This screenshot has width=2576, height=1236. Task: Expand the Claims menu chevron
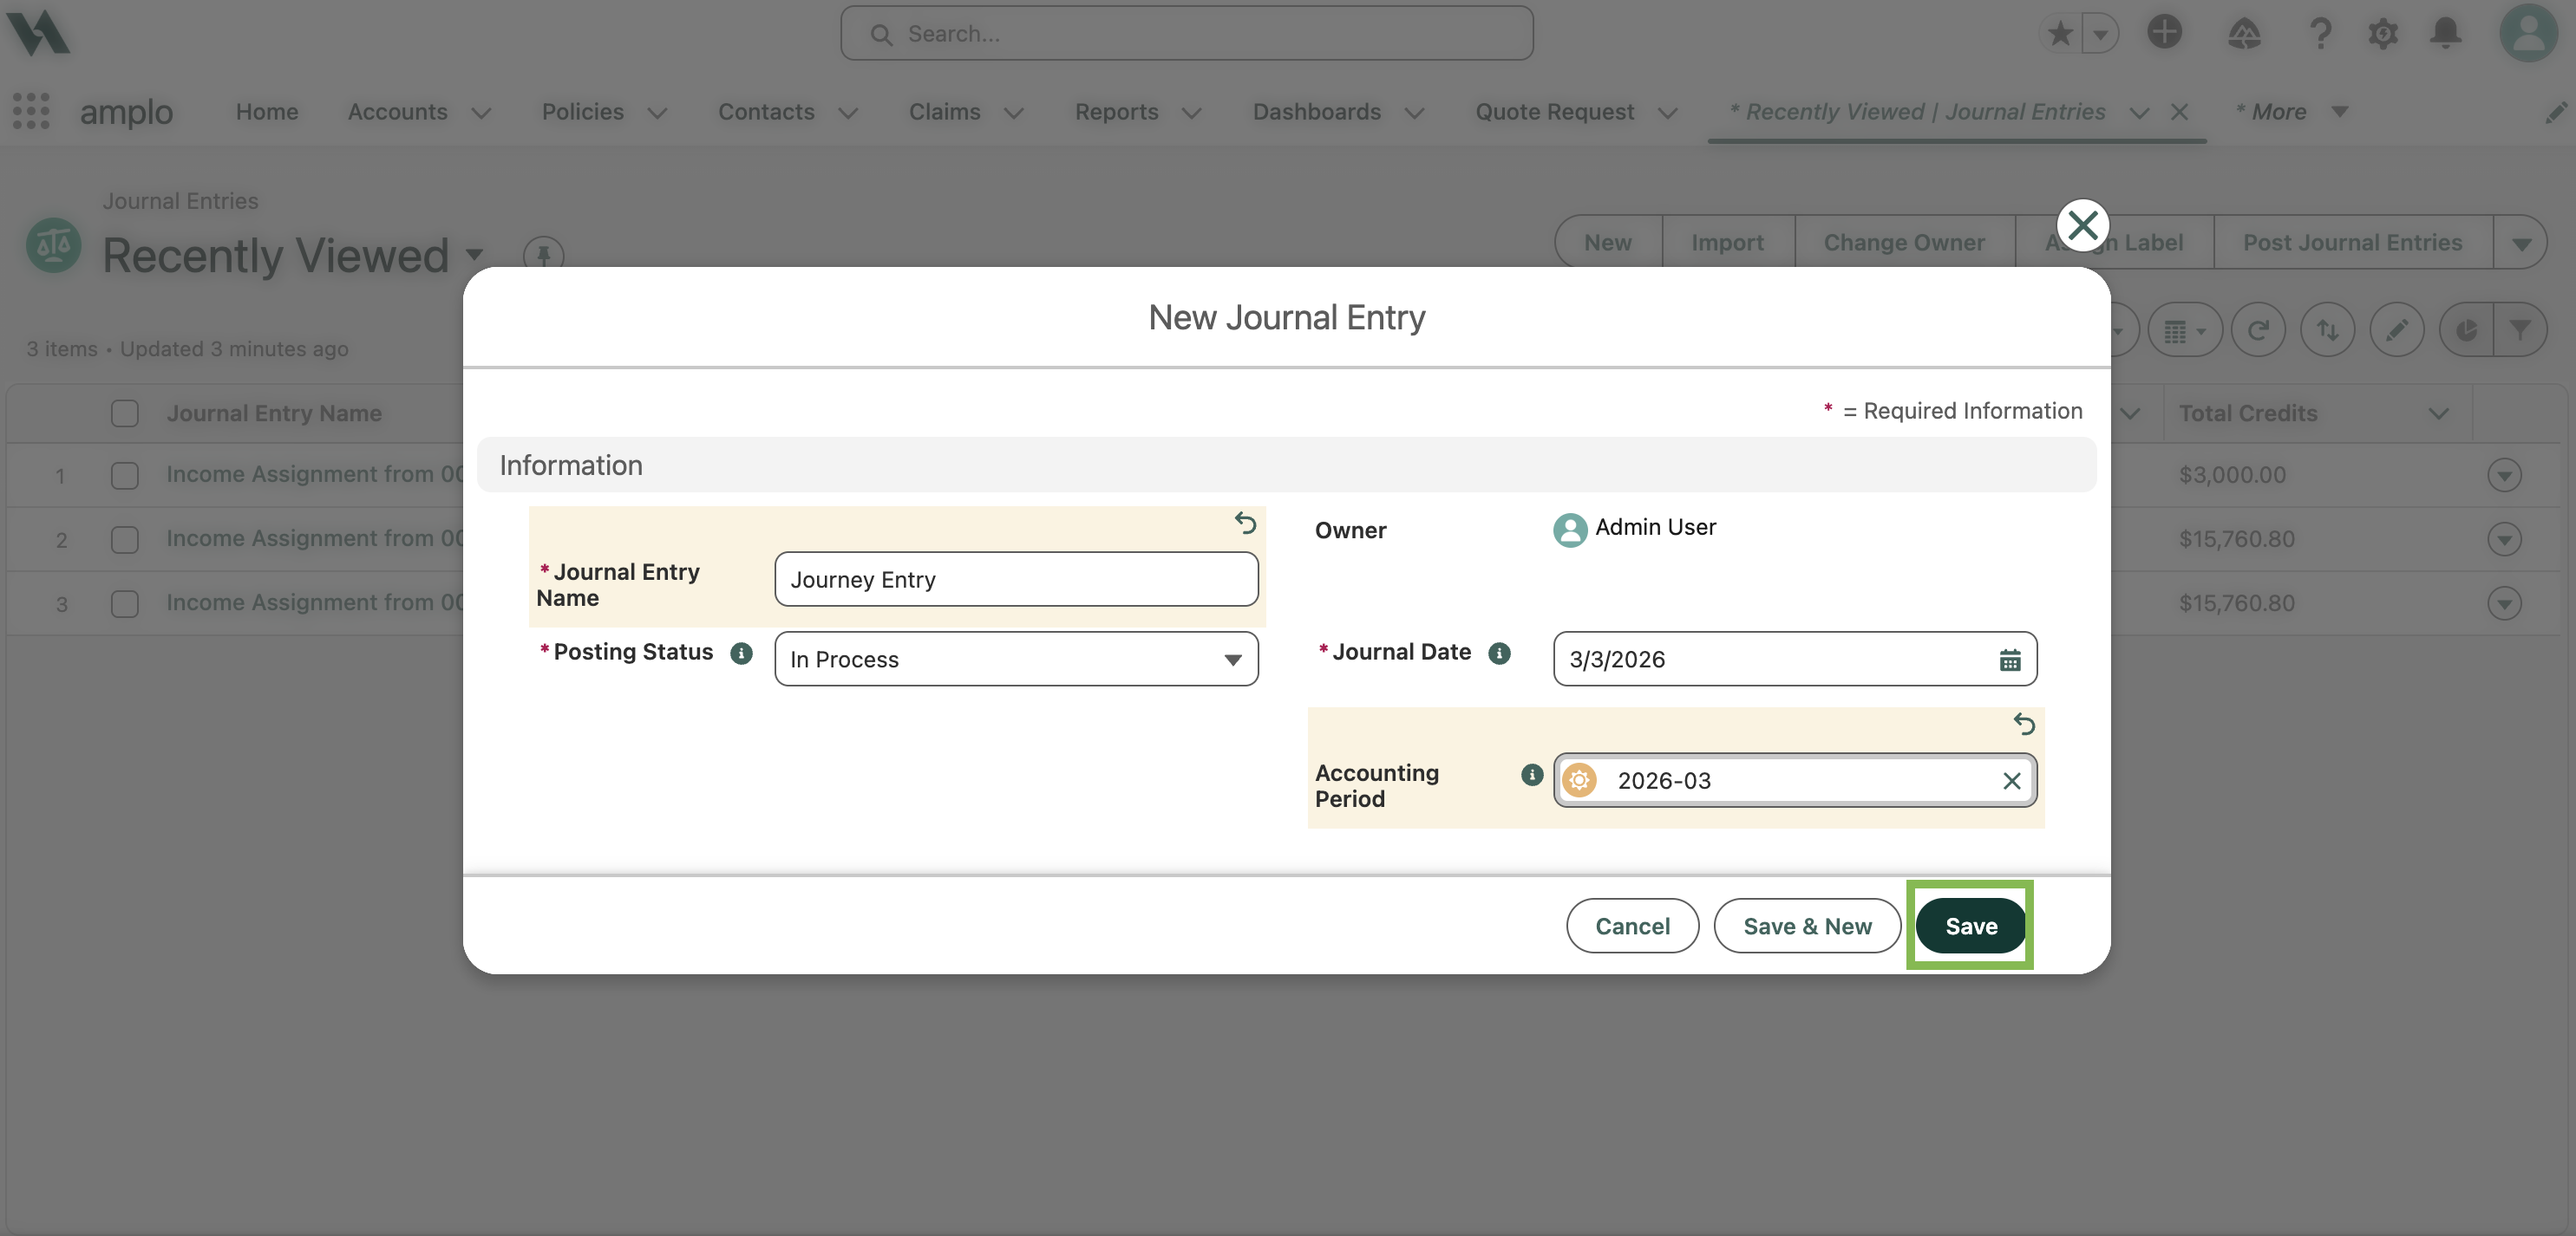click(x=1014, y=113)
